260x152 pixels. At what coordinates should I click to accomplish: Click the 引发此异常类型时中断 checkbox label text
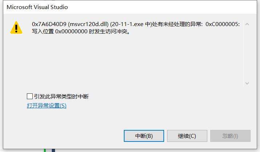click(61, 96)
